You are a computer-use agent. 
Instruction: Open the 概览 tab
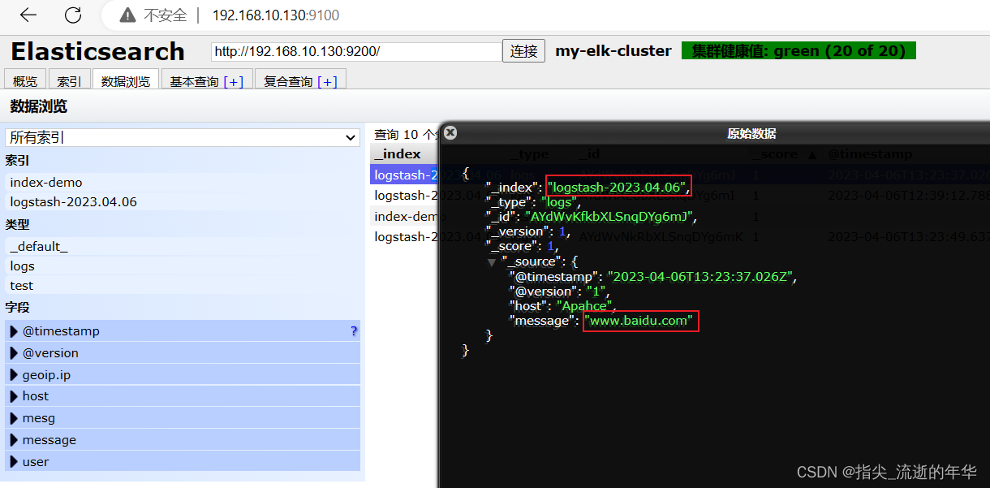point(25,81)
